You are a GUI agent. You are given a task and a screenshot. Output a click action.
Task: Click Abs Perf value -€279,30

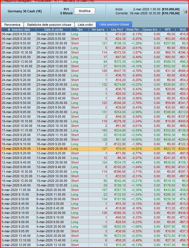click(119, 121)
